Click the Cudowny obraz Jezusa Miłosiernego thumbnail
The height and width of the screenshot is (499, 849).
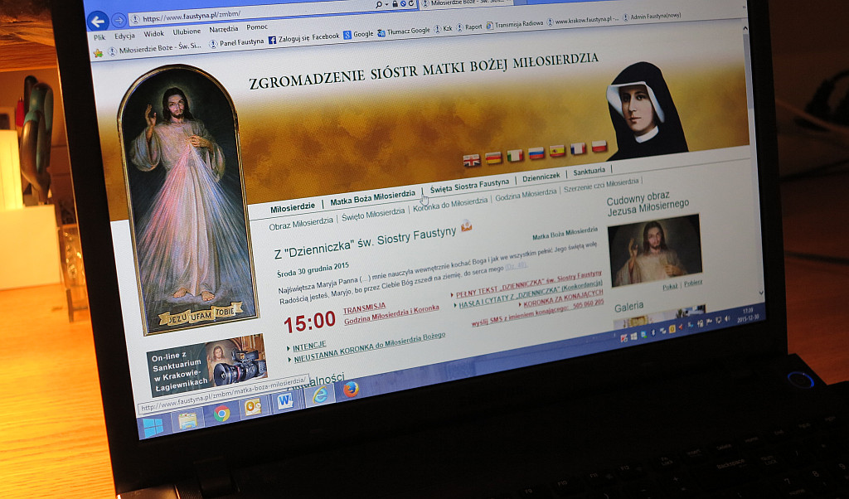tap(655, 250)
